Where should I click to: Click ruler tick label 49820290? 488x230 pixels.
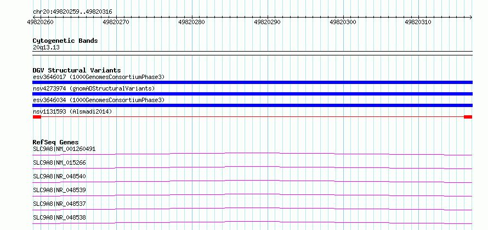[268, 22]
